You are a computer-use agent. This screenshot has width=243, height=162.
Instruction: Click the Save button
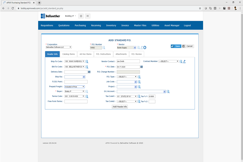(176, 46)
